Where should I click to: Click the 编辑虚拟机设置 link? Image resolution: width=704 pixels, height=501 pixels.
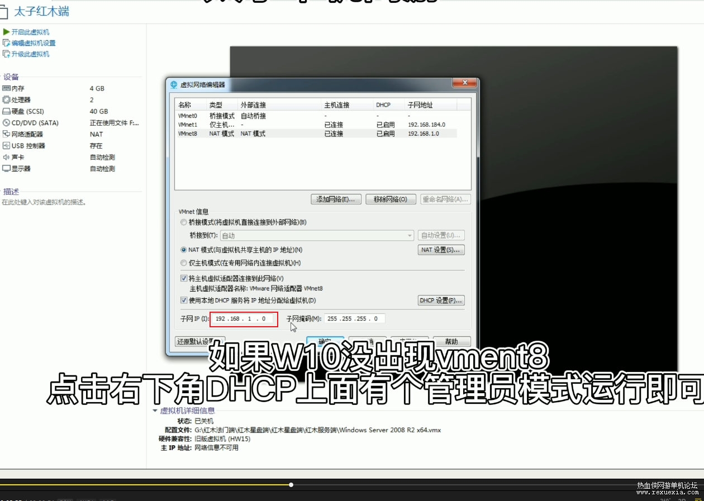click(x=34, y=43)
